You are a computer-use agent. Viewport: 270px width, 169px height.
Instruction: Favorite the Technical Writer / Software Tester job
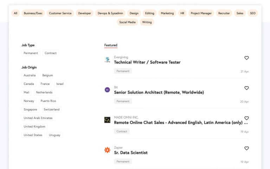(246, 58)
